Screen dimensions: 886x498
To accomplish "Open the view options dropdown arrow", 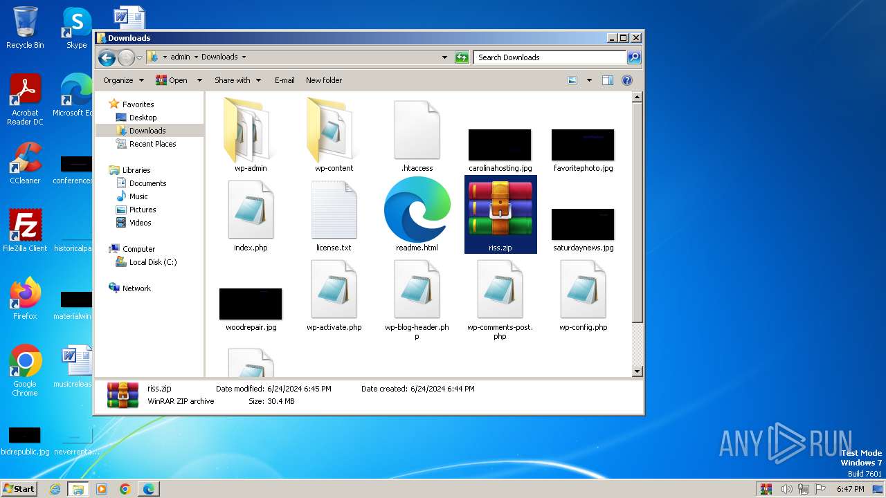I will tap(589, 80).
